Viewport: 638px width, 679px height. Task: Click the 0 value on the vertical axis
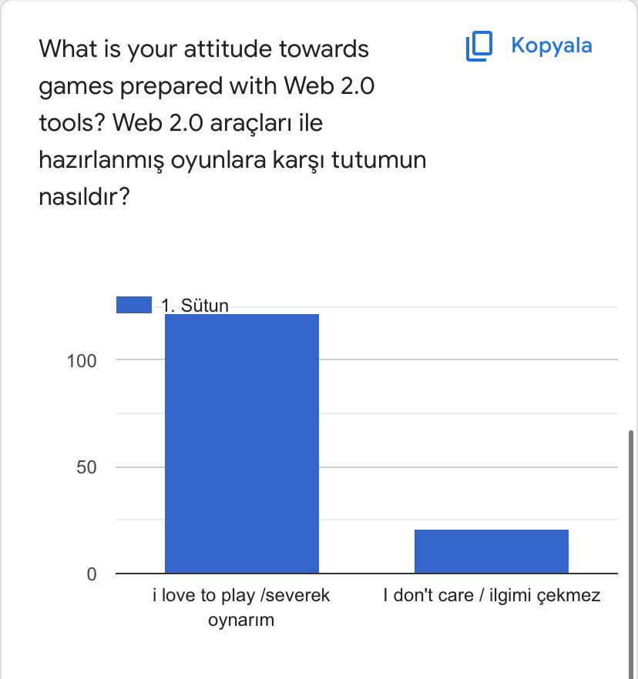(92, 572)
